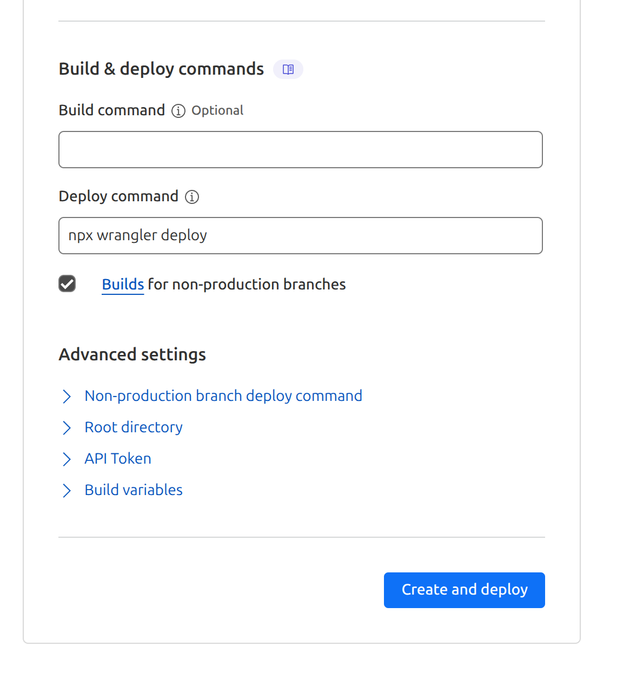Click the "for non-production branches" checkbox label

coord(247,285)
